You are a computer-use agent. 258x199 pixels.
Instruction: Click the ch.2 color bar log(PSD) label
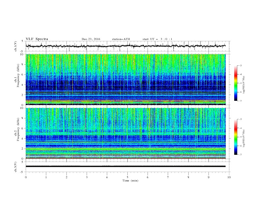coord(244,139)
